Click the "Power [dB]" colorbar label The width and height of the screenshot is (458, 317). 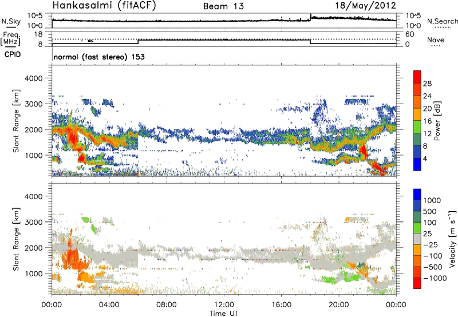tap(437, 121)
